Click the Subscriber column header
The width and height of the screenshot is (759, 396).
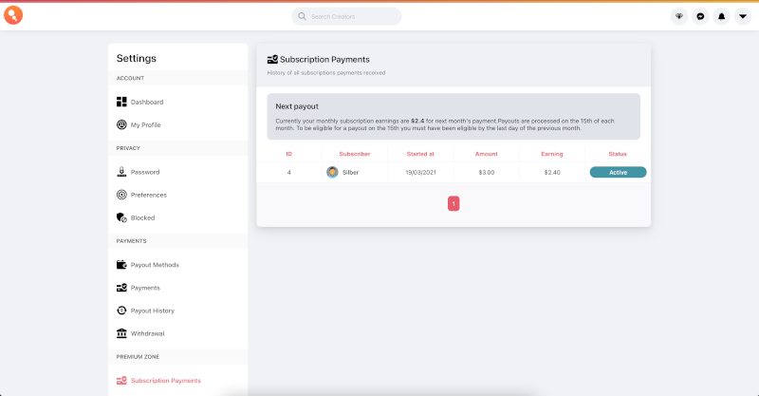(x=354, y=154)
